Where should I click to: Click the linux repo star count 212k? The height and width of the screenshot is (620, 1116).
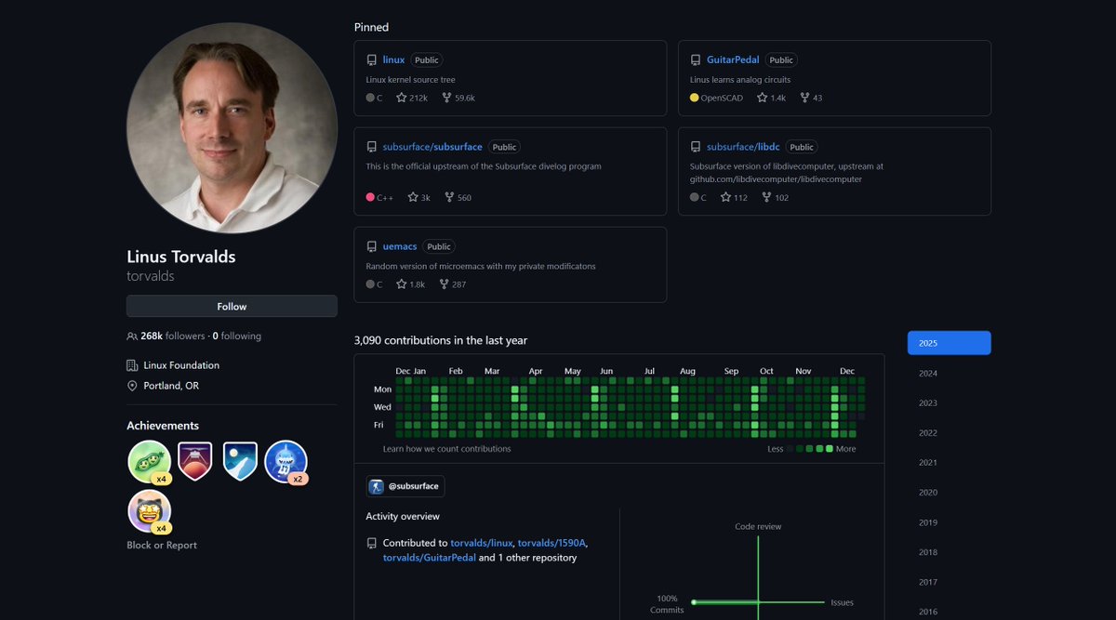pyautogui.click(x=412, y=98)
